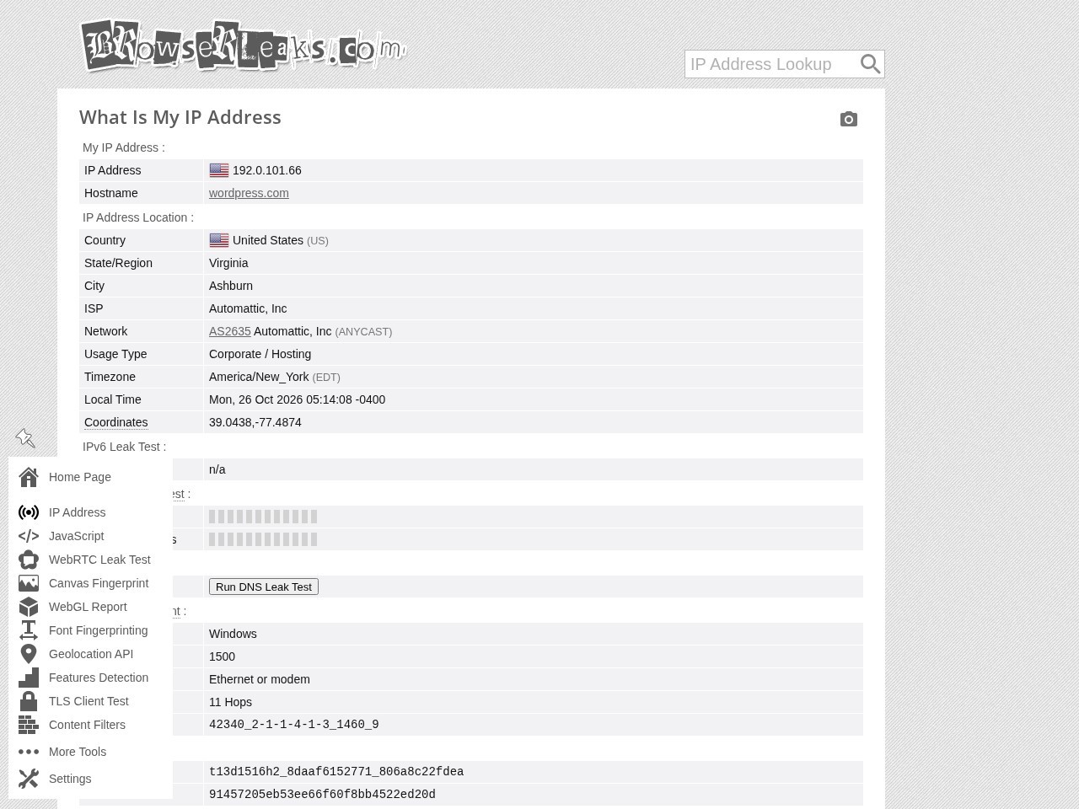Open the AS2635 network link
This screenshot has height=809, width=1079.
coord(229,331)
